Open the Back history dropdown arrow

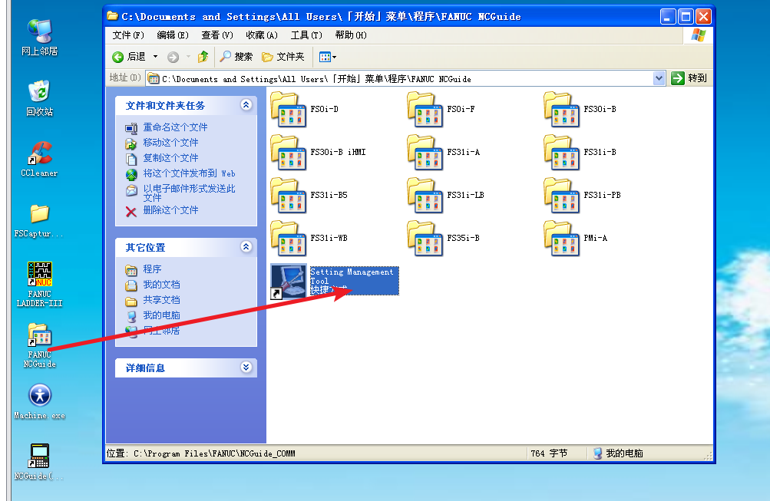(155, 57)
